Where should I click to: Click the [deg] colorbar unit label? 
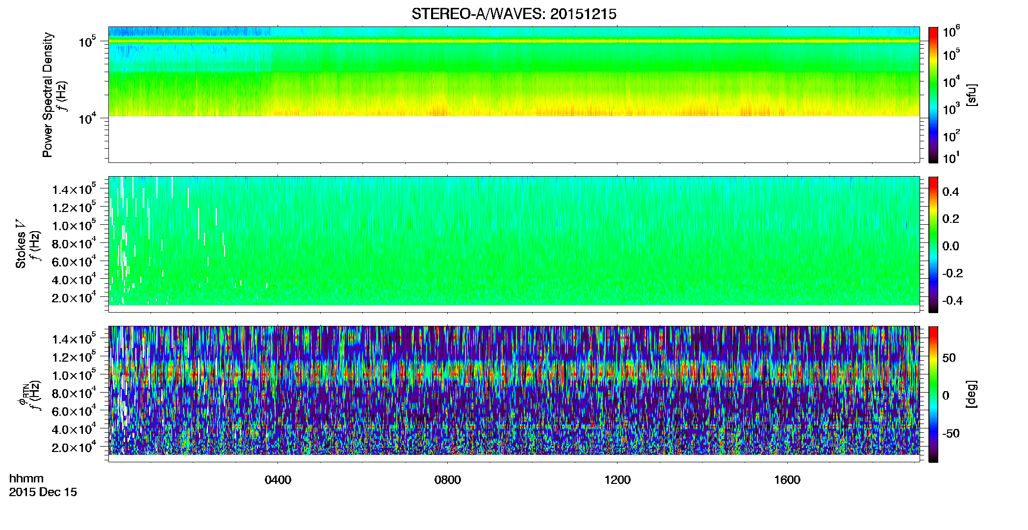coord(972,394)
